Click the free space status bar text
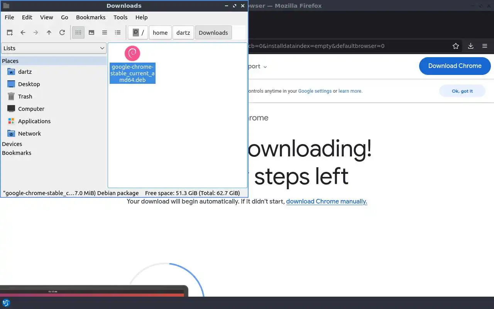Viewport: 494px width, 309px height. tap(193, 193)
